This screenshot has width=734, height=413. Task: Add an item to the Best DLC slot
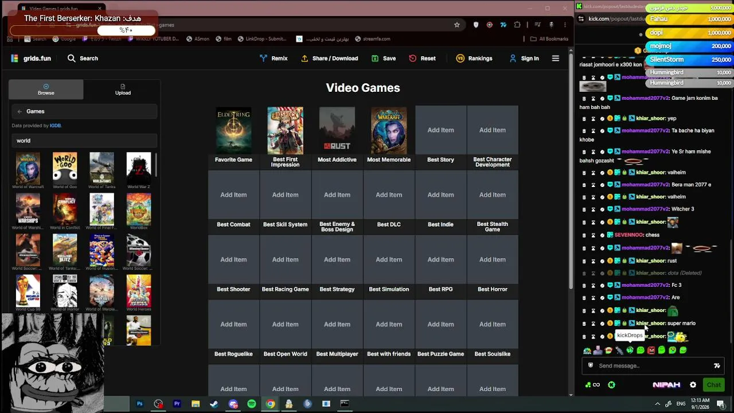point(389,195)
